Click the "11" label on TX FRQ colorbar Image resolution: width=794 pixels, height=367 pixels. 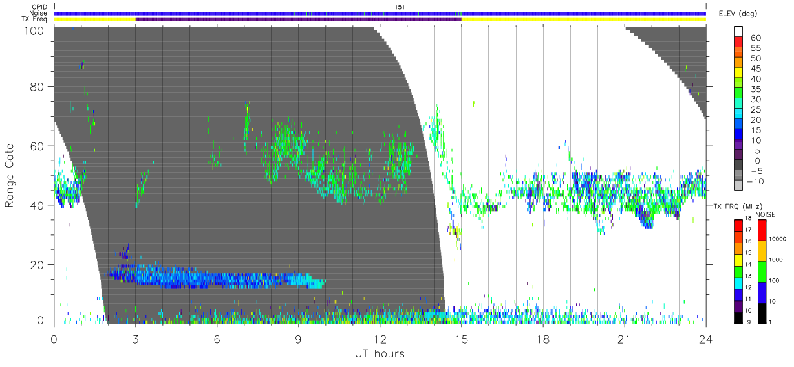(x=749, y=299)
